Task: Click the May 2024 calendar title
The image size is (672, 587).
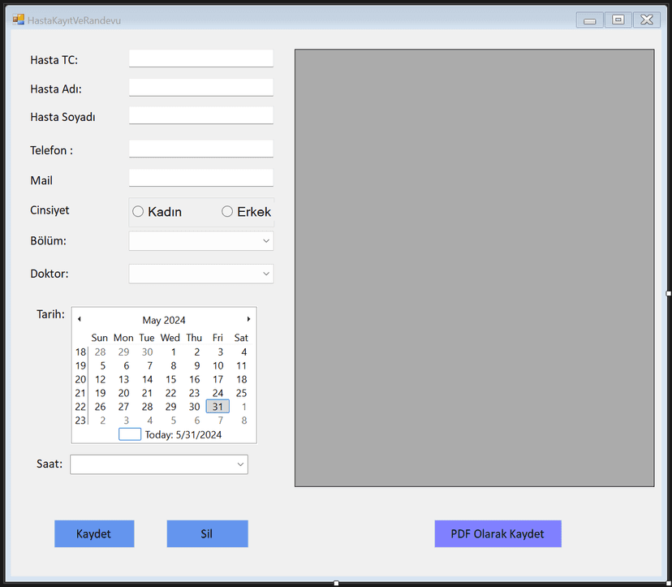Action: pyautogui.click(x=164, y=321)
